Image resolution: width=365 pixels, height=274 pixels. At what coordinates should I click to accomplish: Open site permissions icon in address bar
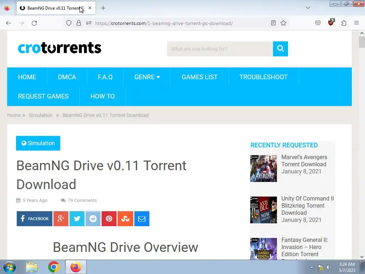tap(89, 23)
